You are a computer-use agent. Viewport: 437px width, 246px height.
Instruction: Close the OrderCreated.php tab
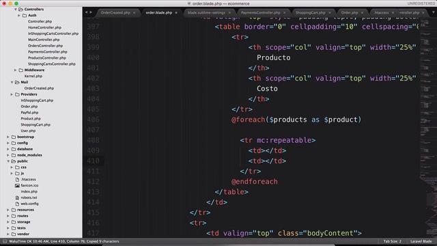point(134,13)
